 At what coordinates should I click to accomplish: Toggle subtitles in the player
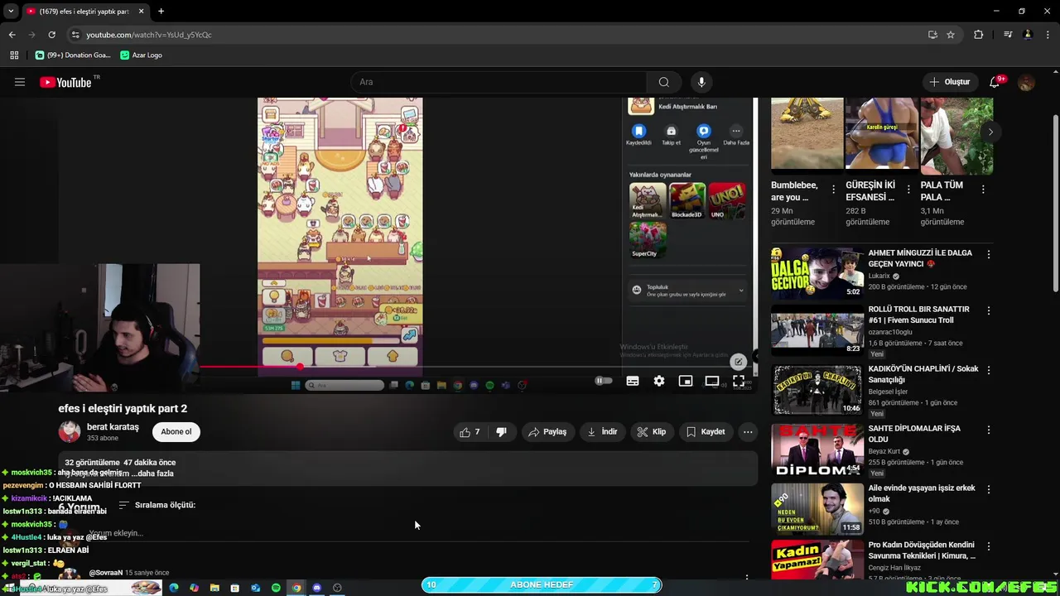633,381
